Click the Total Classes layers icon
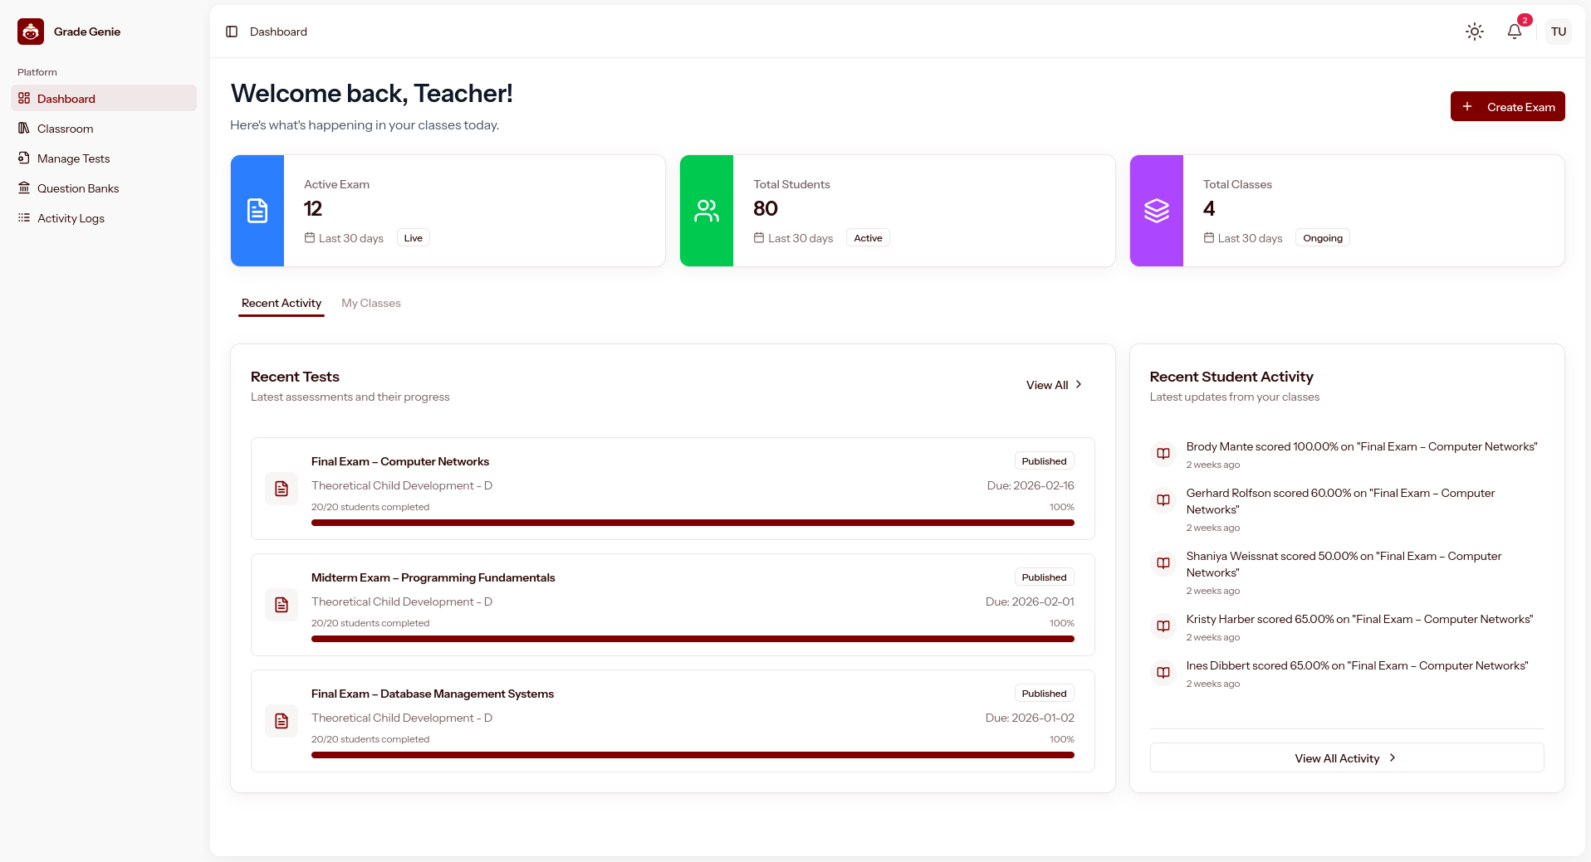 1156,211
